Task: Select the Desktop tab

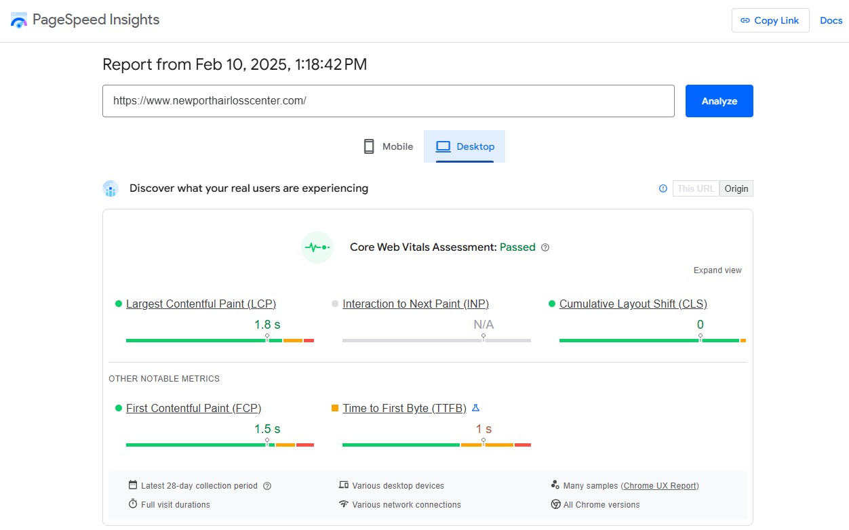Action: pyautogui.click(x=465, y=146)
